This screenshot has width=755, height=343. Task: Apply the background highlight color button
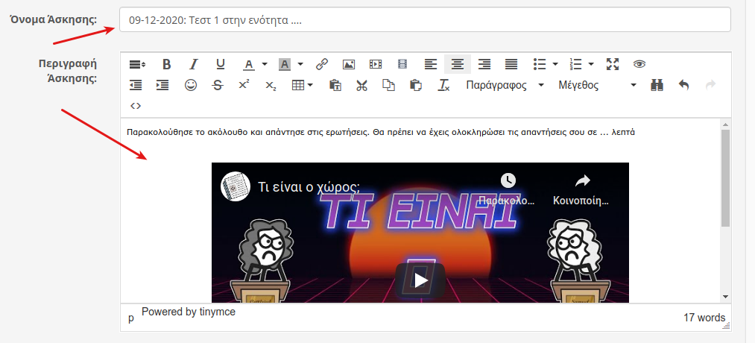pyautogui.click(x=285, y=64)
